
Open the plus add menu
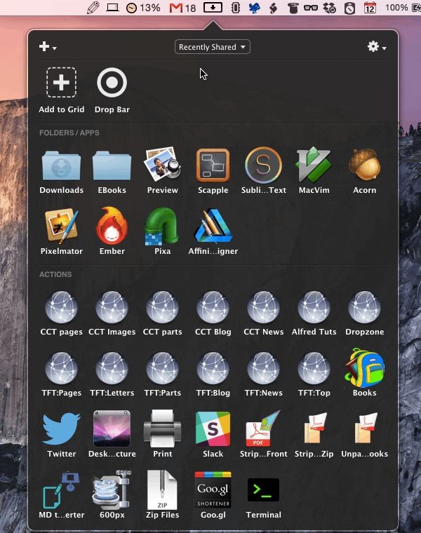47,46
